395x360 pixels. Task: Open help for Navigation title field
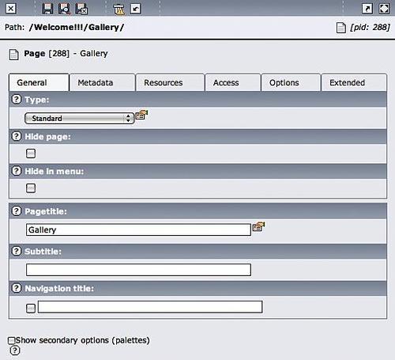coord(17,288)
